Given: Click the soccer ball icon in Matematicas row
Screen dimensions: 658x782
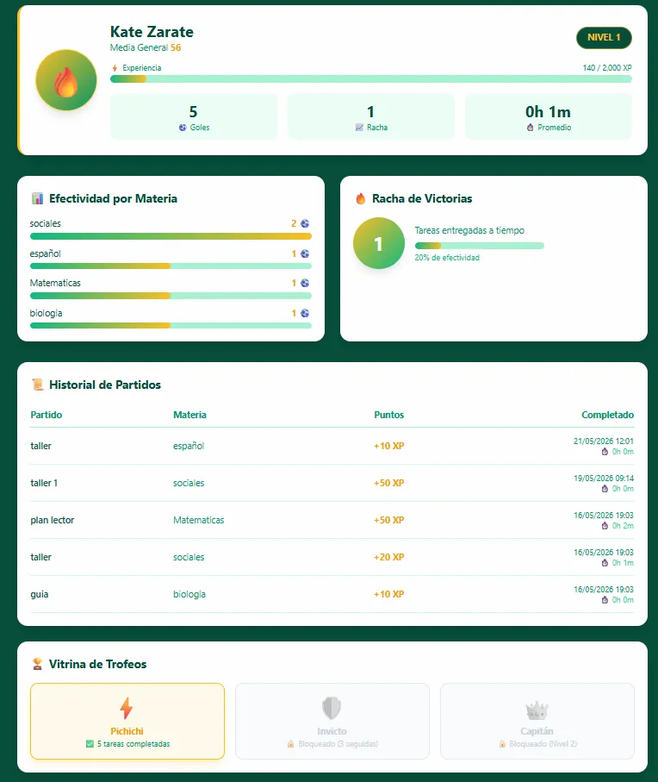Looking at the screenshot, I should pos(305,283).
